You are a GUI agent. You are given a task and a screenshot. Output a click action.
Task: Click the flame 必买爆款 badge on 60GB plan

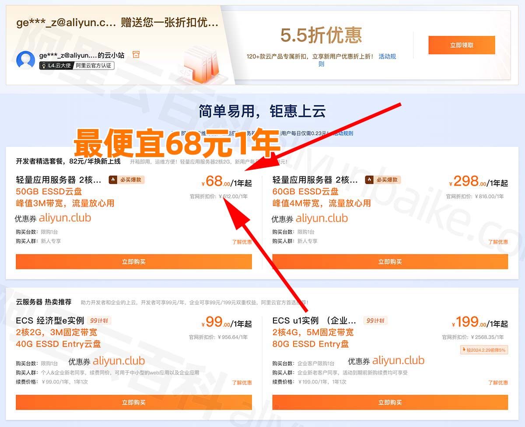pos(383,180)
